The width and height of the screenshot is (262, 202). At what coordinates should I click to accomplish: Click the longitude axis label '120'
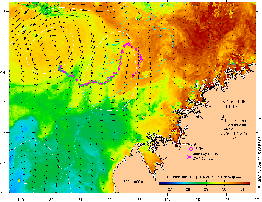50,200
